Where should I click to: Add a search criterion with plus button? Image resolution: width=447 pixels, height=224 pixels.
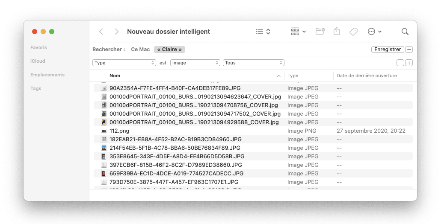[x=409, y=63]
